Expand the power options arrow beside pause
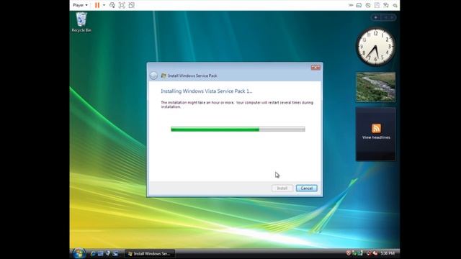This screenshot has height=259, width=461. click(x=104, y=5)
